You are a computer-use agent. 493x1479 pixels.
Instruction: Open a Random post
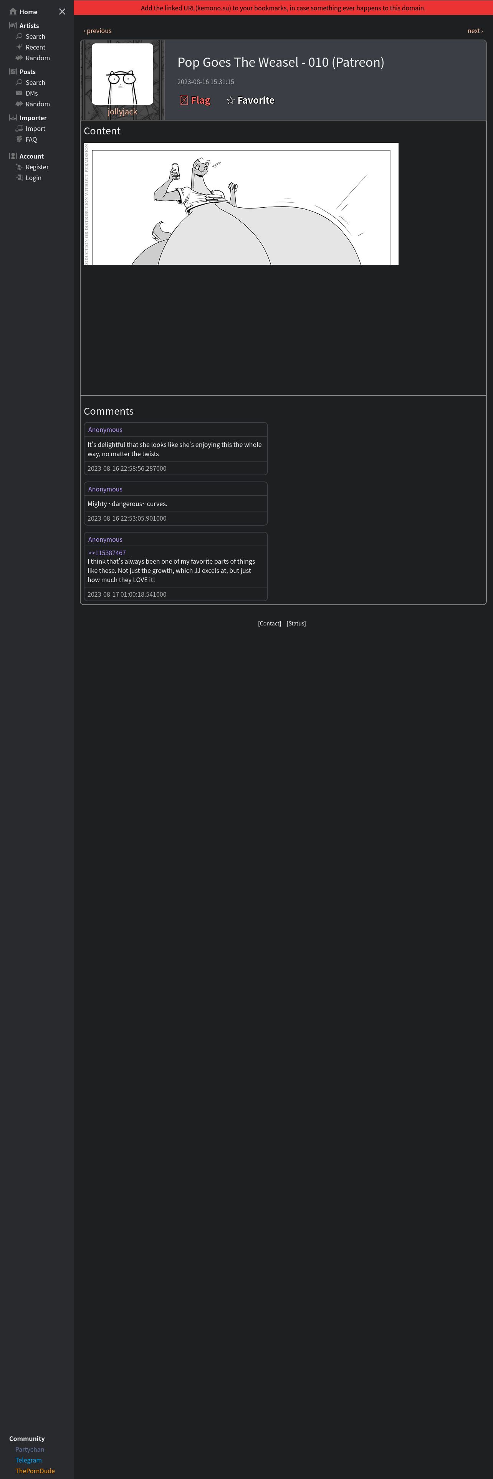pos(37,104)
